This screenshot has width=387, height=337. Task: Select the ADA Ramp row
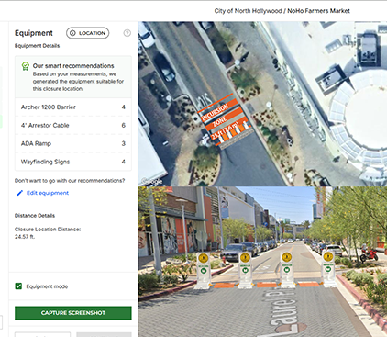point(73,143)
